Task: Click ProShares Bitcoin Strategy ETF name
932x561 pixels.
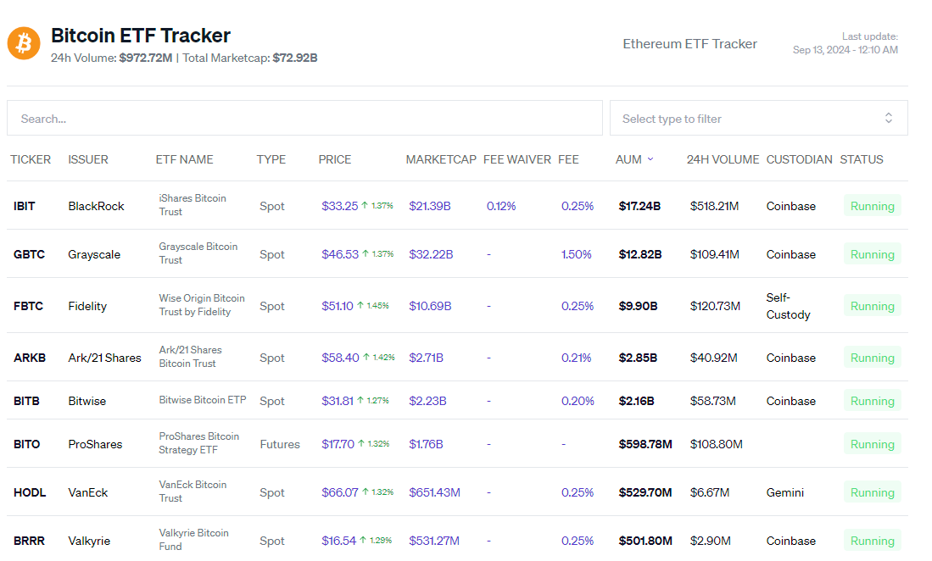Action: (x=198, y=443)
